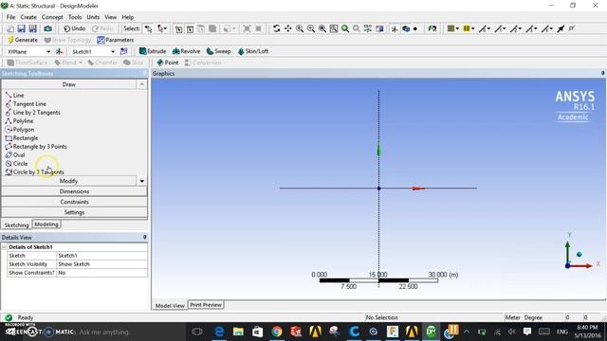
Task: Open the Sketch1 dropdown
Action: coord(113,51)
